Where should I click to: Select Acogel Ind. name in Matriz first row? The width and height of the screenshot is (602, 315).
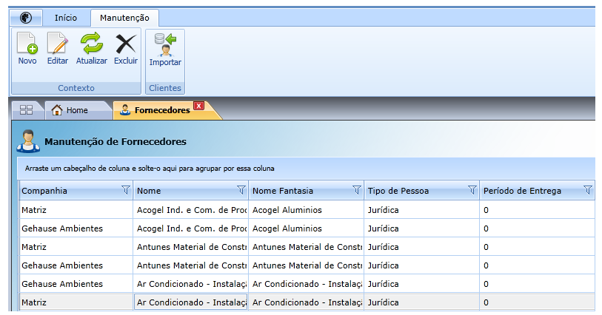pyautogui.click(x=191, y=210)
